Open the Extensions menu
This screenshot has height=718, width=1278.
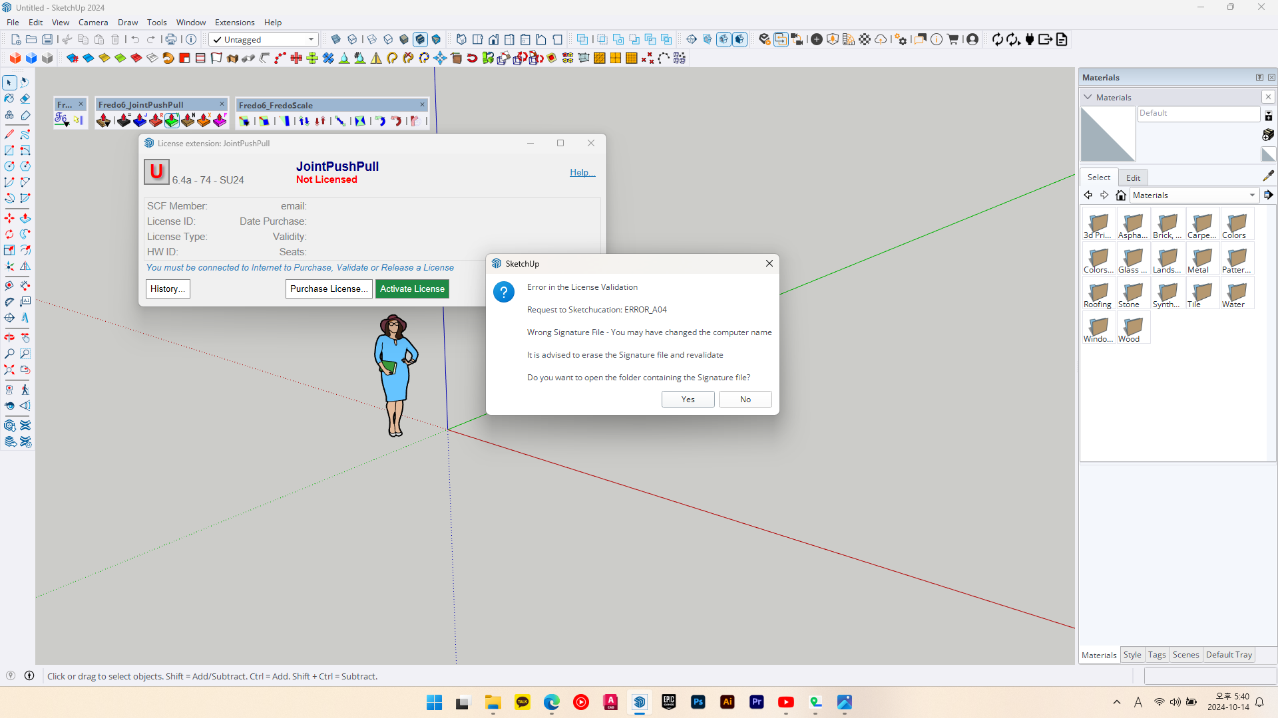pos(234,22)
